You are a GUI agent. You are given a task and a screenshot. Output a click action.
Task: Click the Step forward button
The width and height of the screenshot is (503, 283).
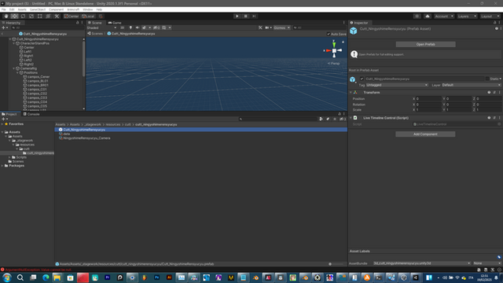click(x=254, y=16)
